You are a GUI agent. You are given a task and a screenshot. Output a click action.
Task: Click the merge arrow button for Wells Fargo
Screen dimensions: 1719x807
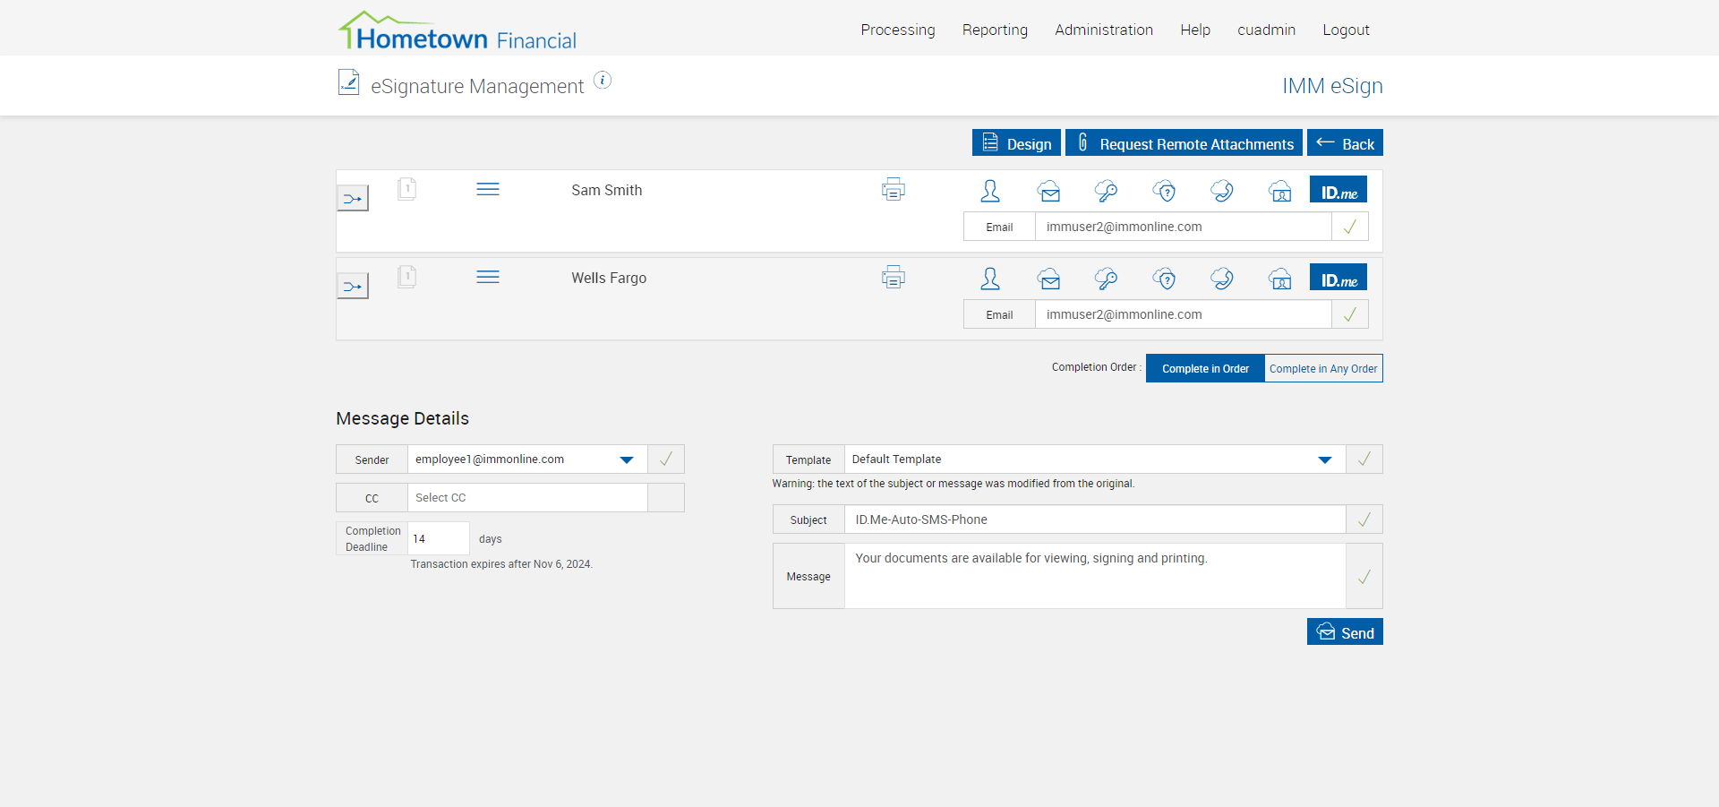352,286
